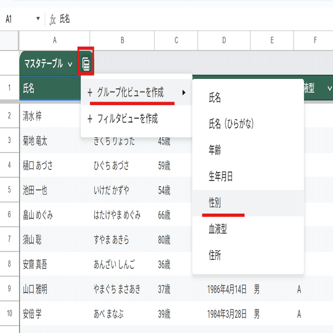Open the マスタテーブル table name dropdown
Image resolution: width=333 pixels, height=333 pixels.
(70, 64)
